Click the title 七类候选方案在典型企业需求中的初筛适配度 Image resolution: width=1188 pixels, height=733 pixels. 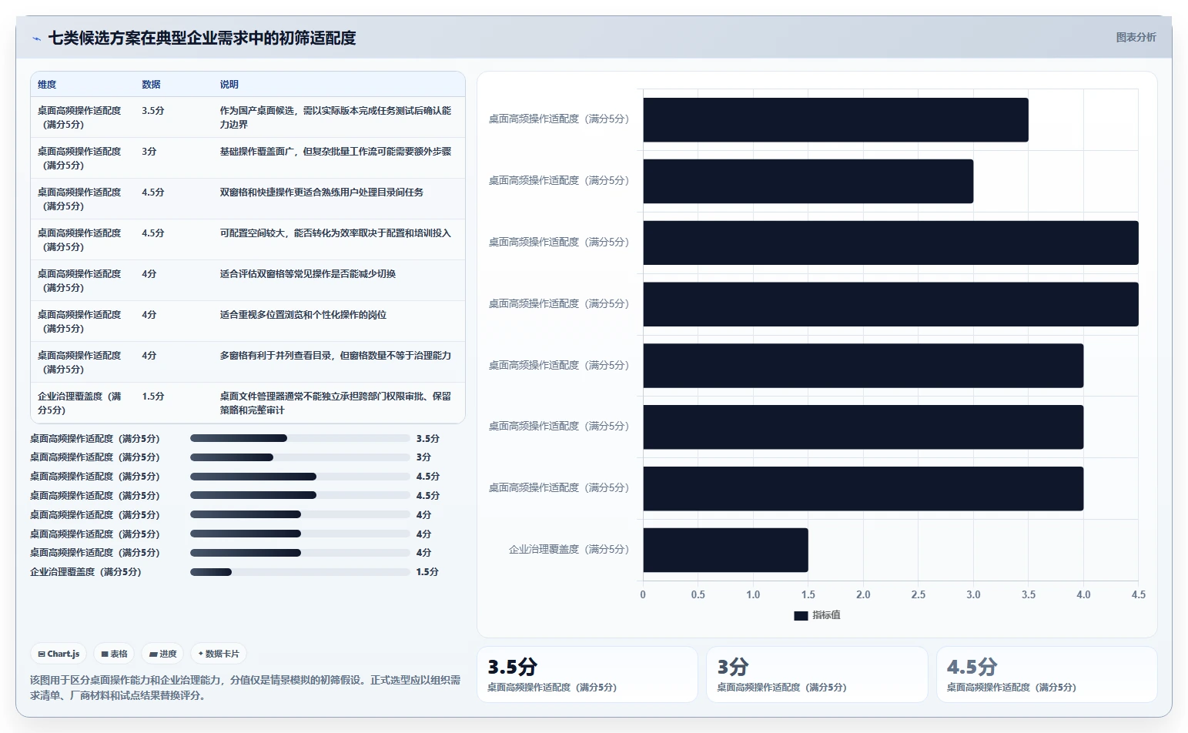[x=202, y=38]
